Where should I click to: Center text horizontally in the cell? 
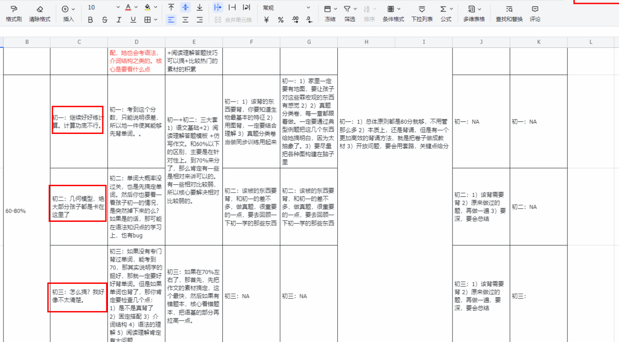(185, 20)
